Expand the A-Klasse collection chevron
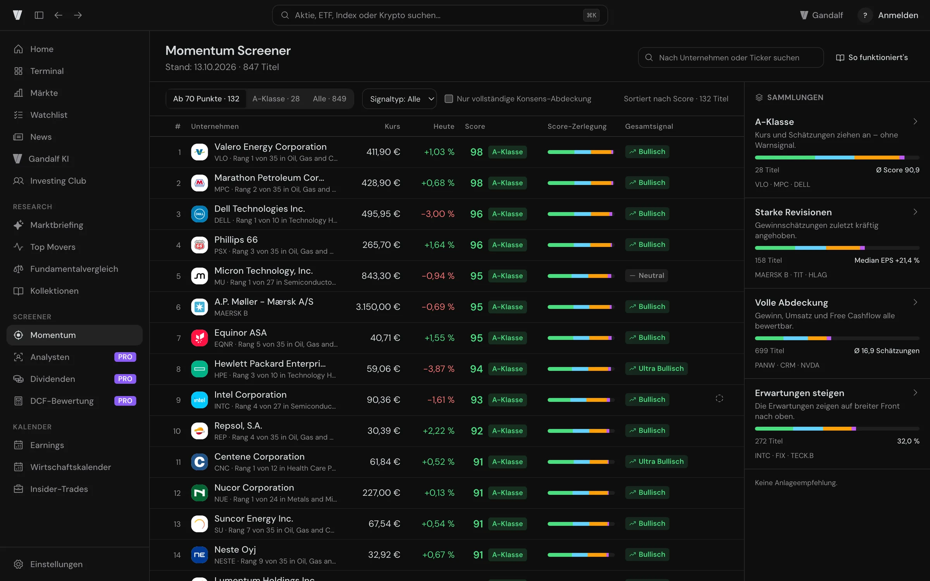This screenshot has height=581, width=930. coord(915,122)
